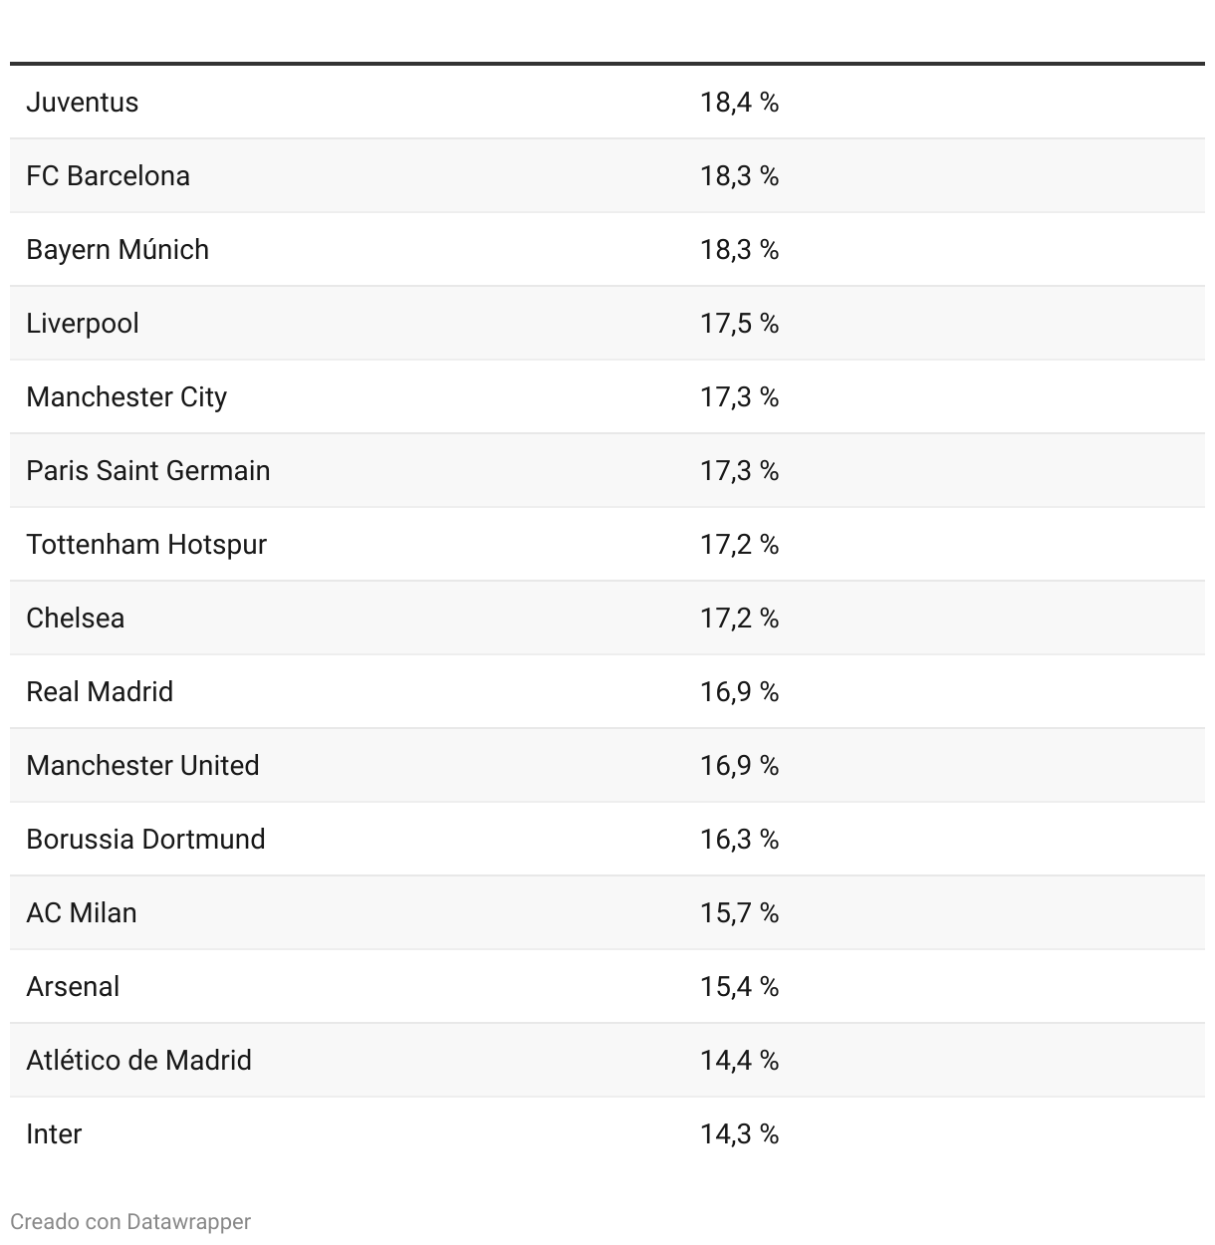Click the Manchester United row label
This screenshot has height=1245, width=1215.
click(x=142, y=766)
